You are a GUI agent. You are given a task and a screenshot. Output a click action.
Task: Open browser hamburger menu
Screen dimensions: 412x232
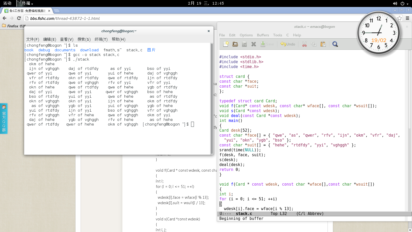[x=407, y=18]
